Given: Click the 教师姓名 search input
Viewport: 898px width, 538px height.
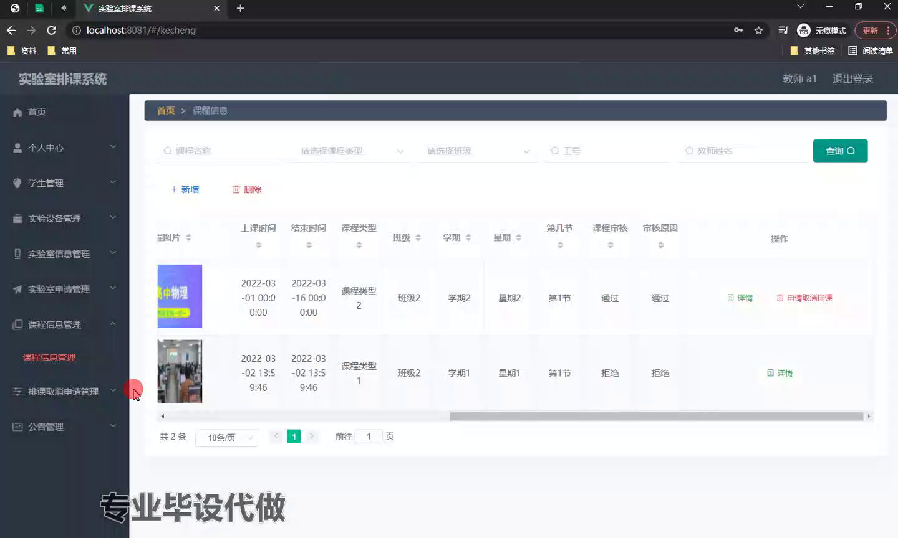Looking at the screenshot, I should pyautogui.click(x=743, y=151).
